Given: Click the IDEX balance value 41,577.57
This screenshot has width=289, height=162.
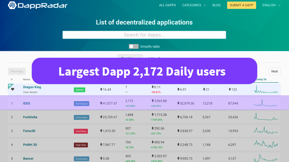Looking at the screenshot, I should click(x=109, y=103).
